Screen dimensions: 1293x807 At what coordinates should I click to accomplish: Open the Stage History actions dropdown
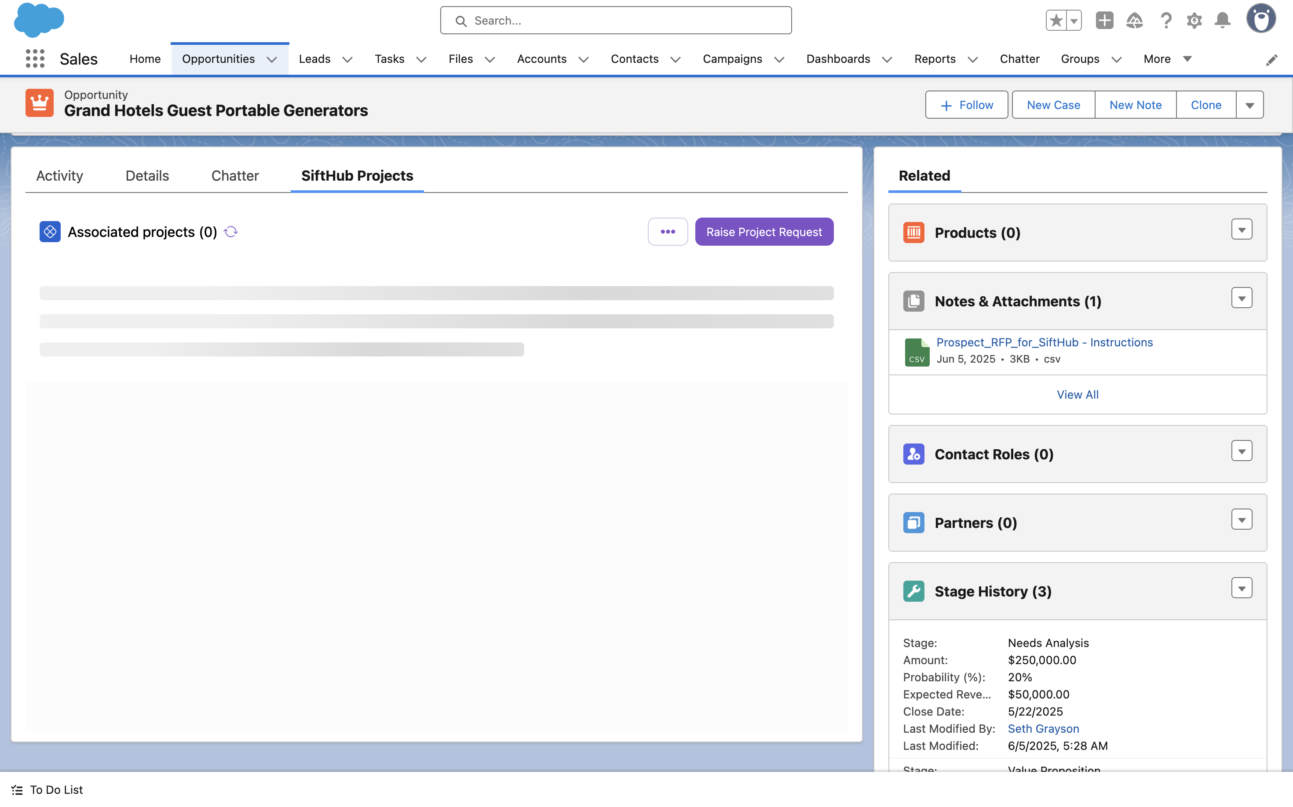click(1241, 588)
